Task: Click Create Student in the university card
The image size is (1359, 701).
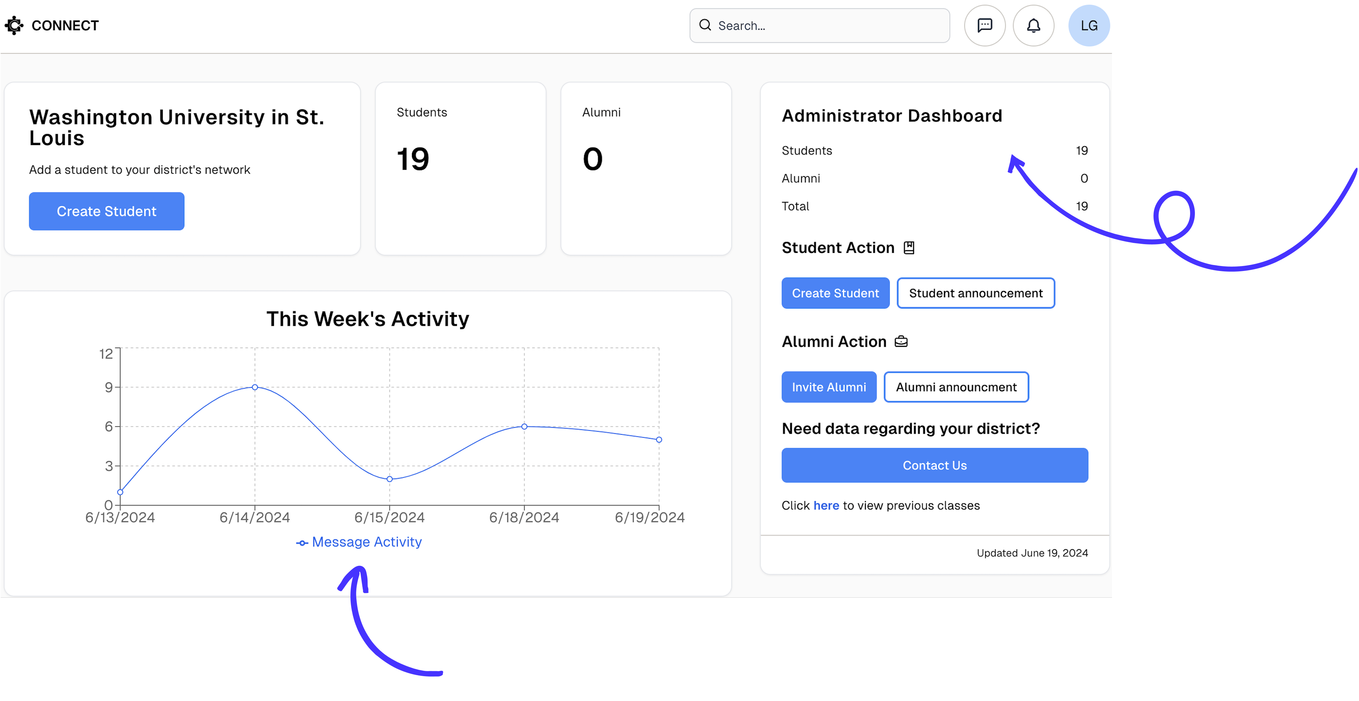Action: [x=107, y=211]
